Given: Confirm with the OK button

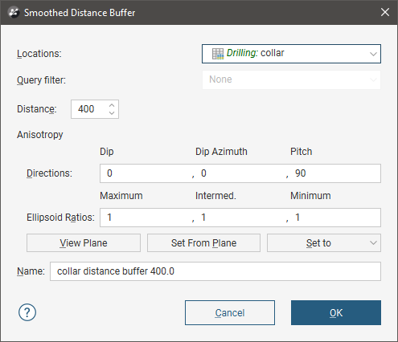Looking at the screenshot, I should (x=336, y=312).
